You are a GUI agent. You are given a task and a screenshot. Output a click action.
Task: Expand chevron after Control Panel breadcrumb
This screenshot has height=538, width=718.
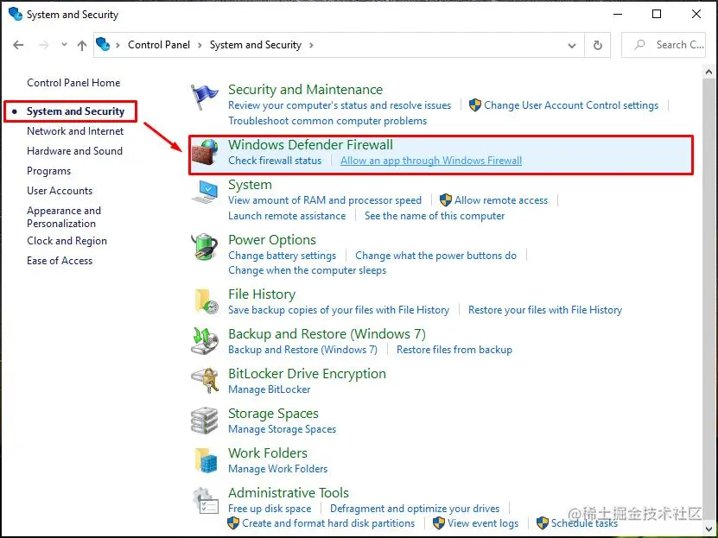pos(200,45)
